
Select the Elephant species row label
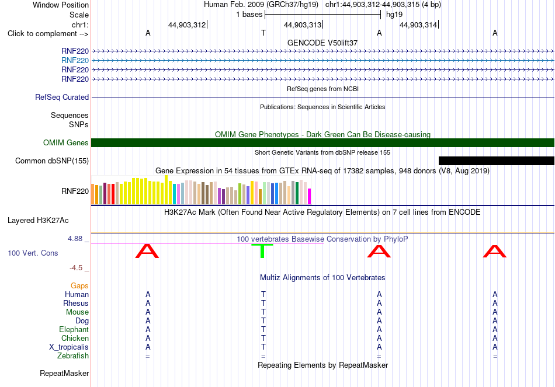coord(74,330)
